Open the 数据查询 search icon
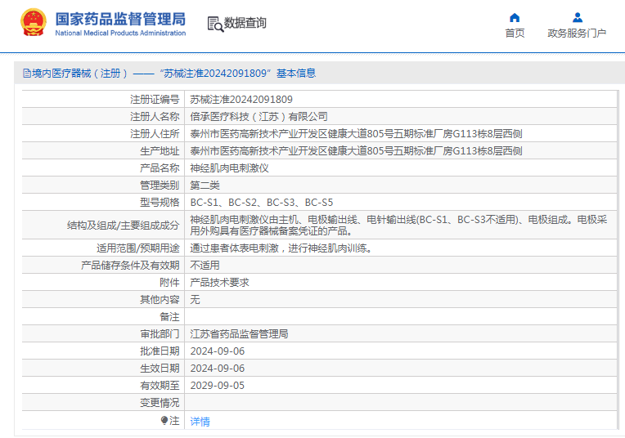Screen dimensions: 625x438 tap(215, 24)
